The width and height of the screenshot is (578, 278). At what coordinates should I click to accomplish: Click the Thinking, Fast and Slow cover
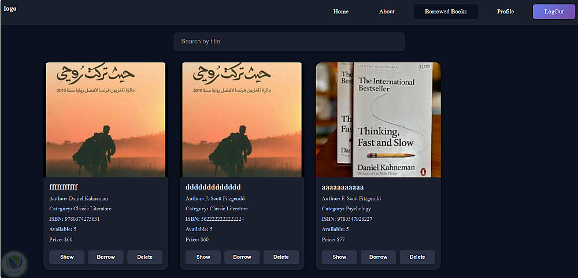coord(378,120)
